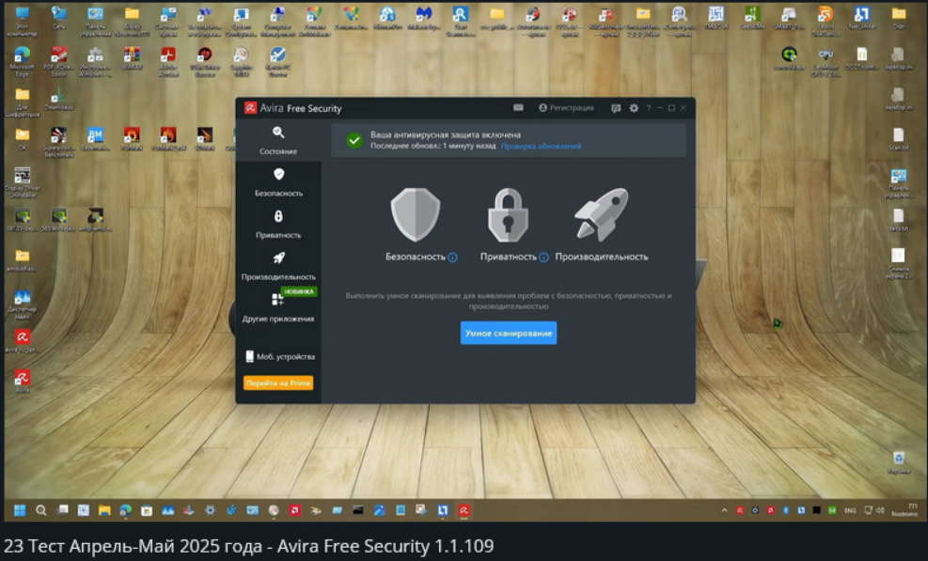928x561 pixels.
Task: Click the green checkmark protection status icon
Action: point(354,140)
